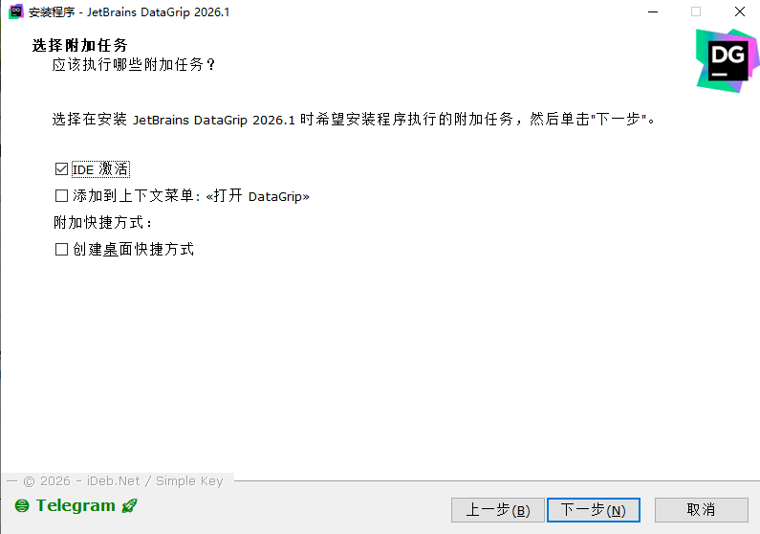The width and height of the screenshot is (760, 534).
Task: Click the 创建桌面快捷方式 label text
Action: point(133,250)
